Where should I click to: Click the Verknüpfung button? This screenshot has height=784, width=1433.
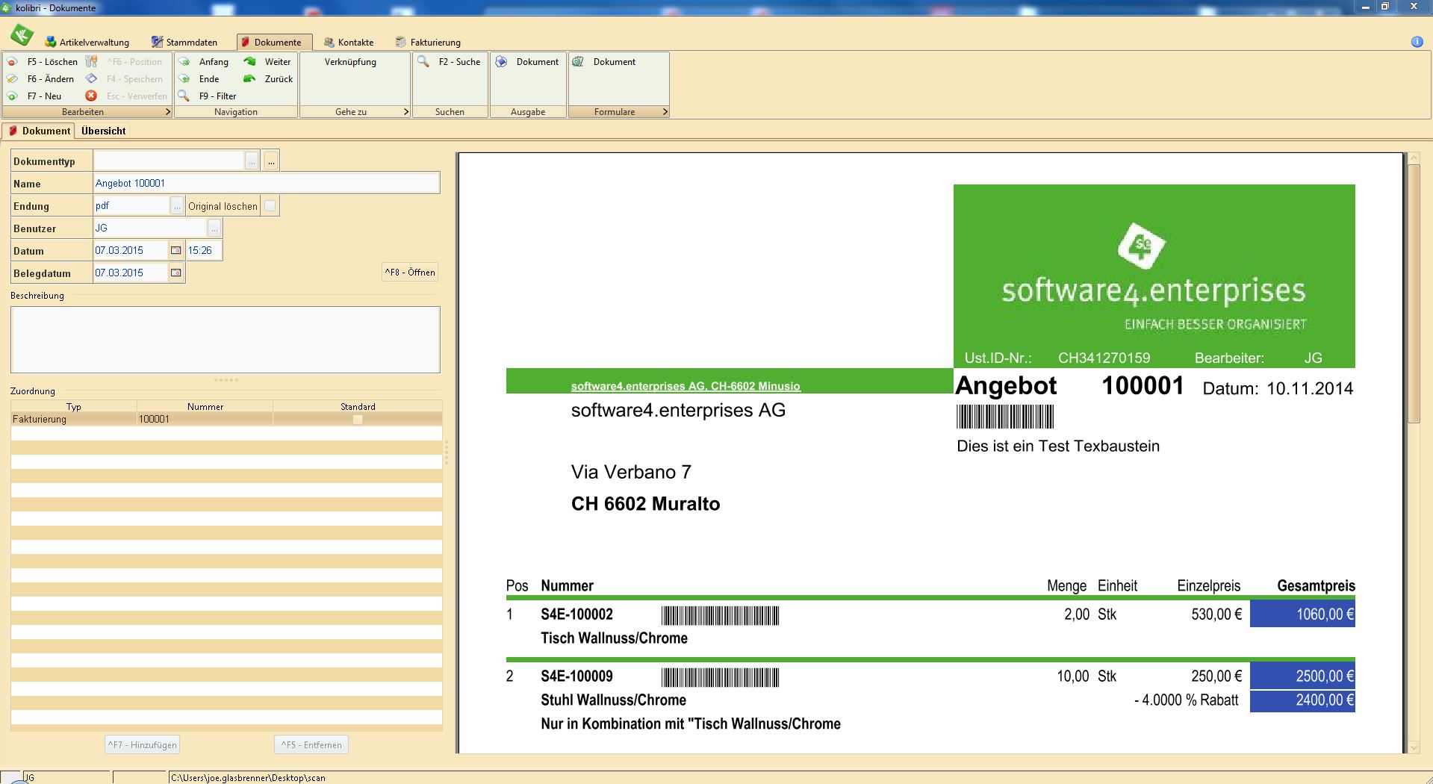coord(350,62)
